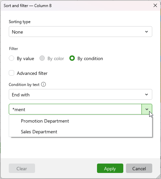Click the Cancel button

[139, 168]
